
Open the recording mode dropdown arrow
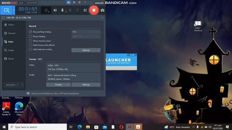14,10
